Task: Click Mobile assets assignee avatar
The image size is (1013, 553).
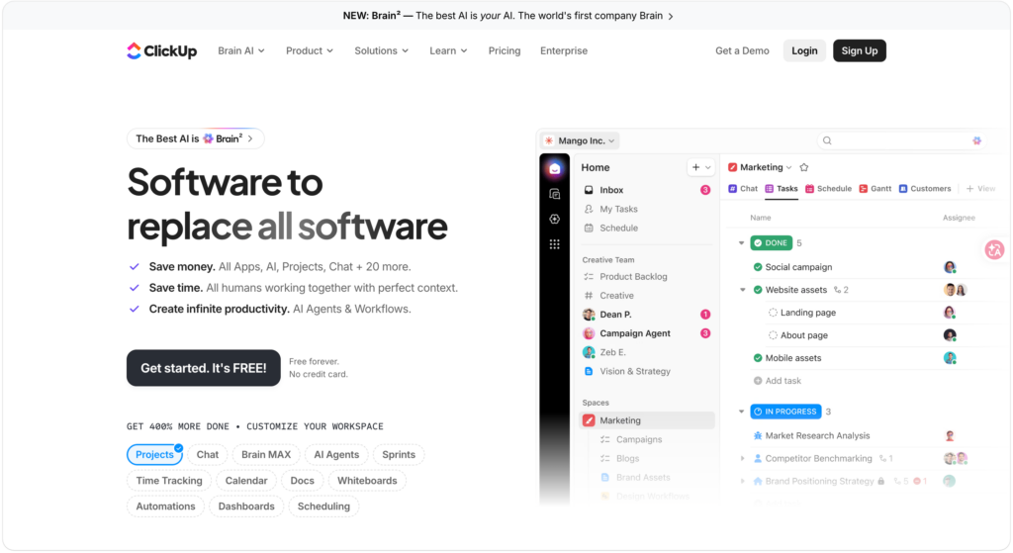Action: pyautogui.click(x=949, y=358)
